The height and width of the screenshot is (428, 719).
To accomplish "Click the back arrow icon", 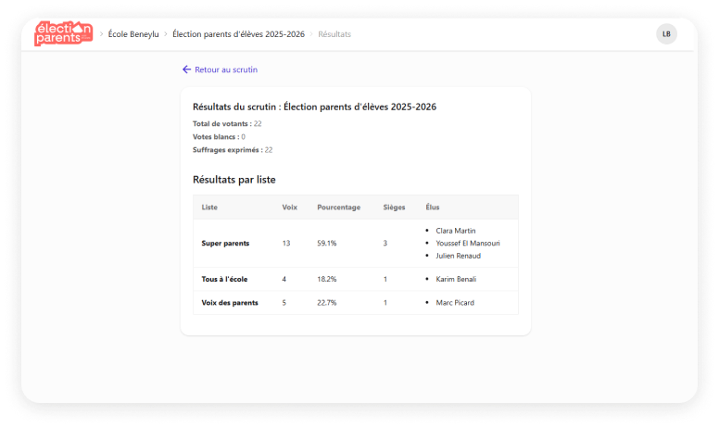I will [186, 69].
